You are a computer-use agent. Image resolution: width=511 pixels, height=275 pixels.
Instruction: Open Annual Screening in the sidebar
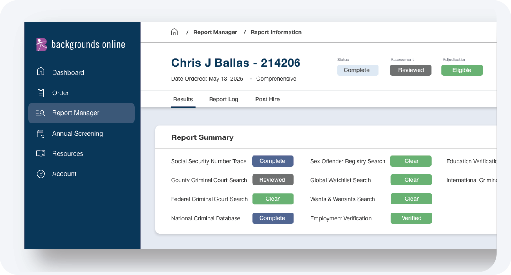coord(78,133)
